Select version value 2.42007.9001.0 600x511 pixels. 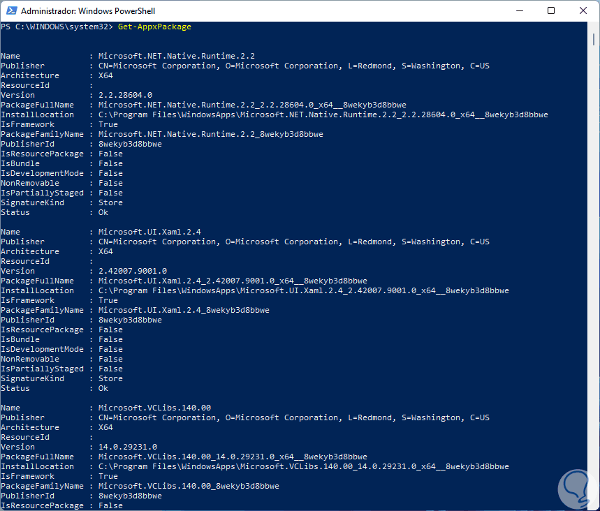coord(133,271)
